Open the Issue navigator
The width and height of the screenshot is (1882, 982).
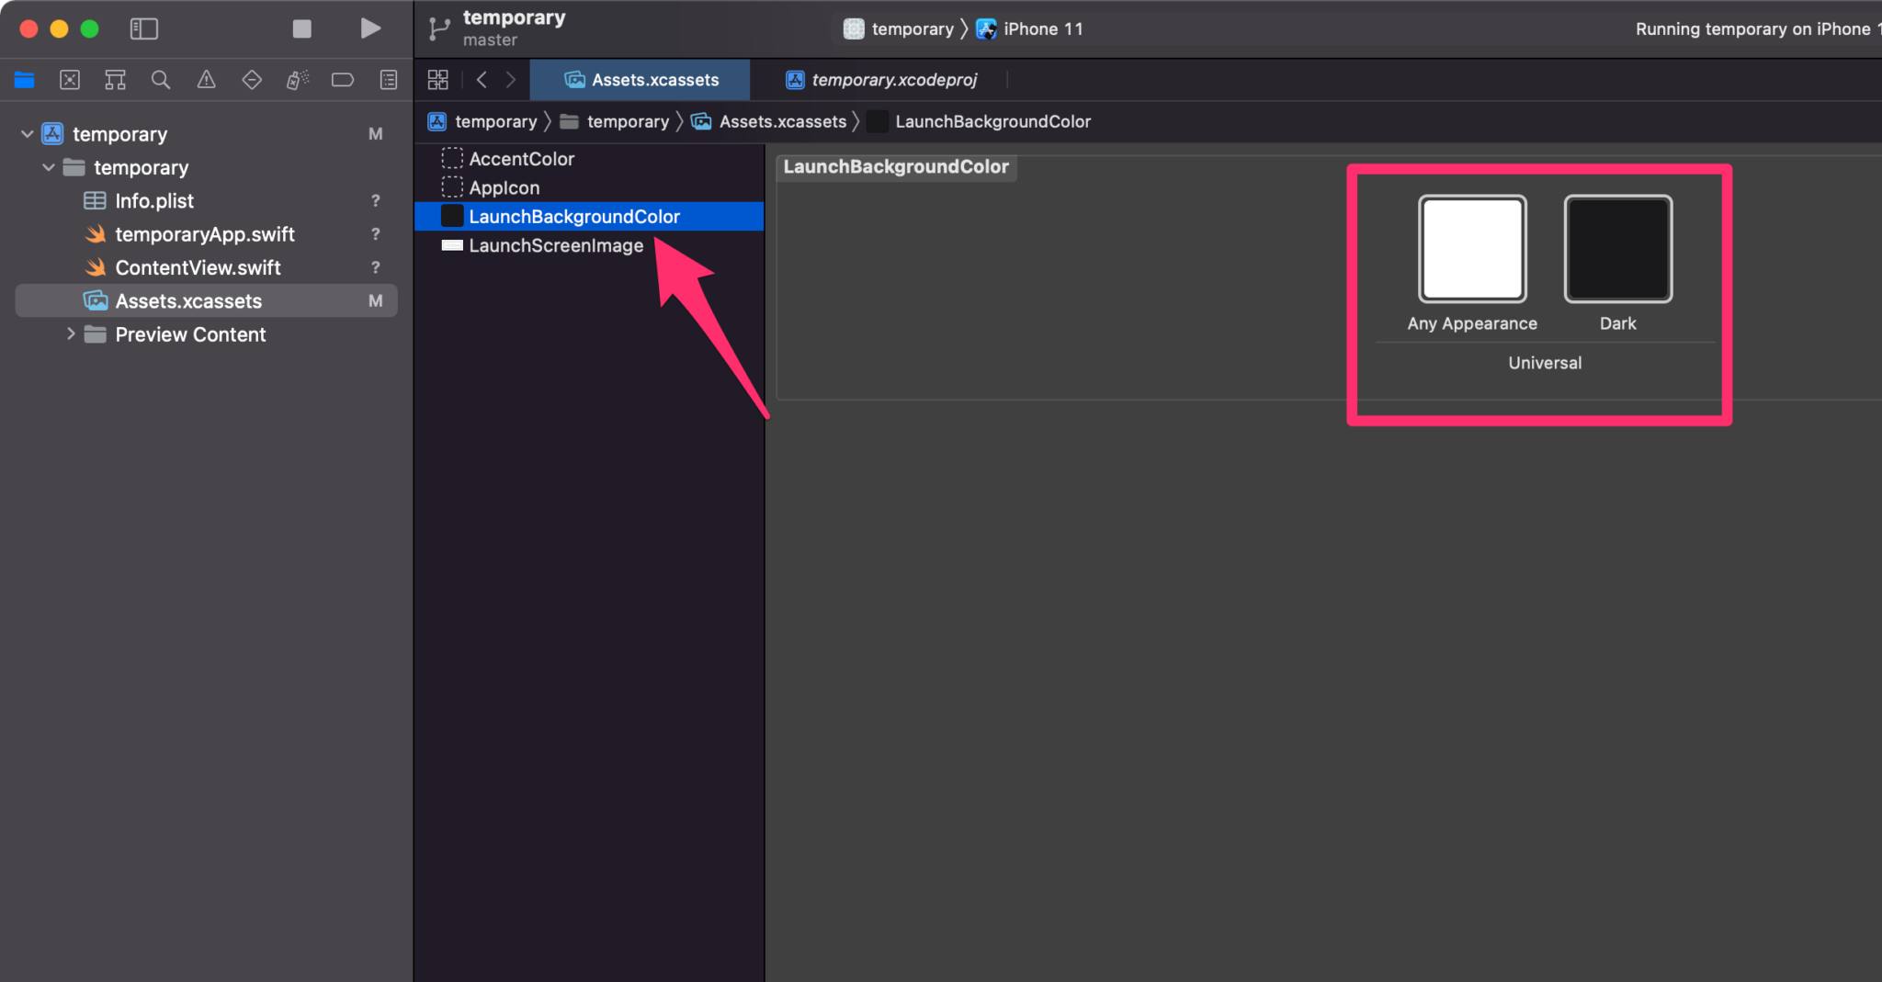click(x=206, y=79)
